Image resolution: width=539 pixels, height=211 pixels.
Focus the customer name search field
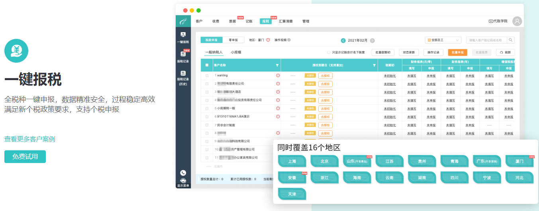[486, 40]
